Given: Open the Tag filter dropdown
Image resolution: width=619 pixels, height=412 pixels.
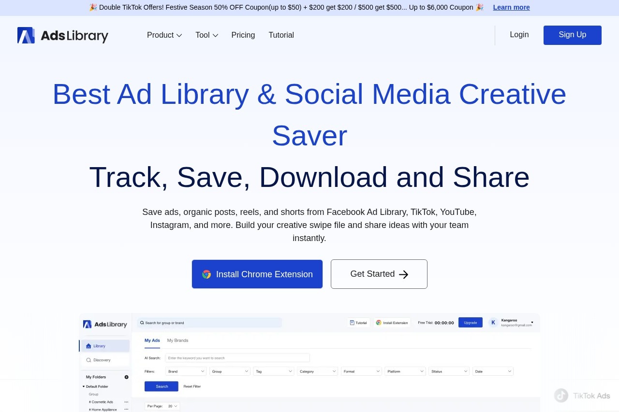Looking at the screenshot, I should tap(274, 371).
